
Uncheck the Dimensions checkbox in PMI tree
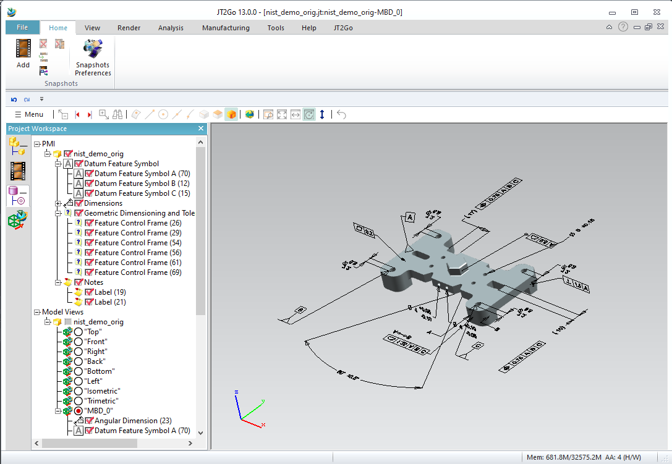point(79,203)
